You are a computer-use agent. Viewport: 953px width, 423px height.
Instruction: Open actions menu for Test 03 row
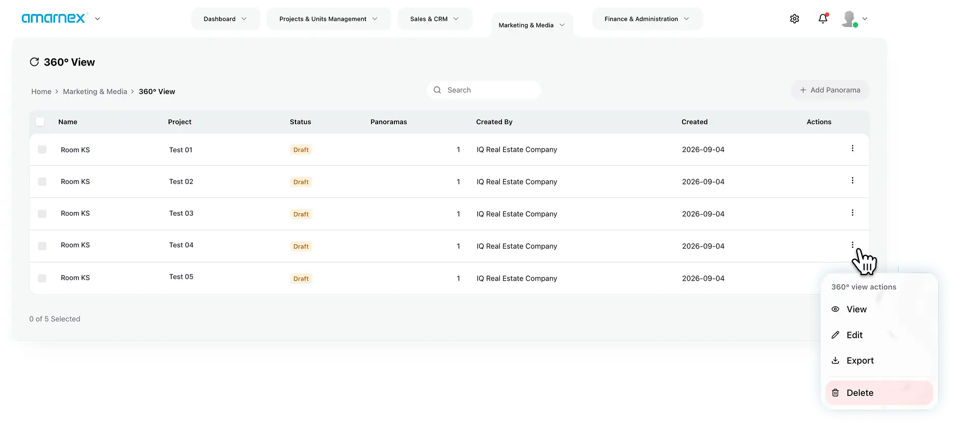click(852, 213)
